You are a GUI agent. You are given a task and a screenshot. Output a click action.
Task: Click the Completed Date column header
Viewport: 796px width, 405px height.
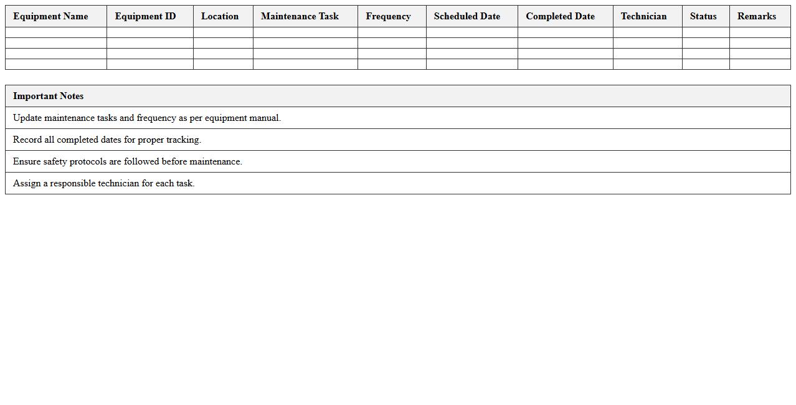coord(560,16)
